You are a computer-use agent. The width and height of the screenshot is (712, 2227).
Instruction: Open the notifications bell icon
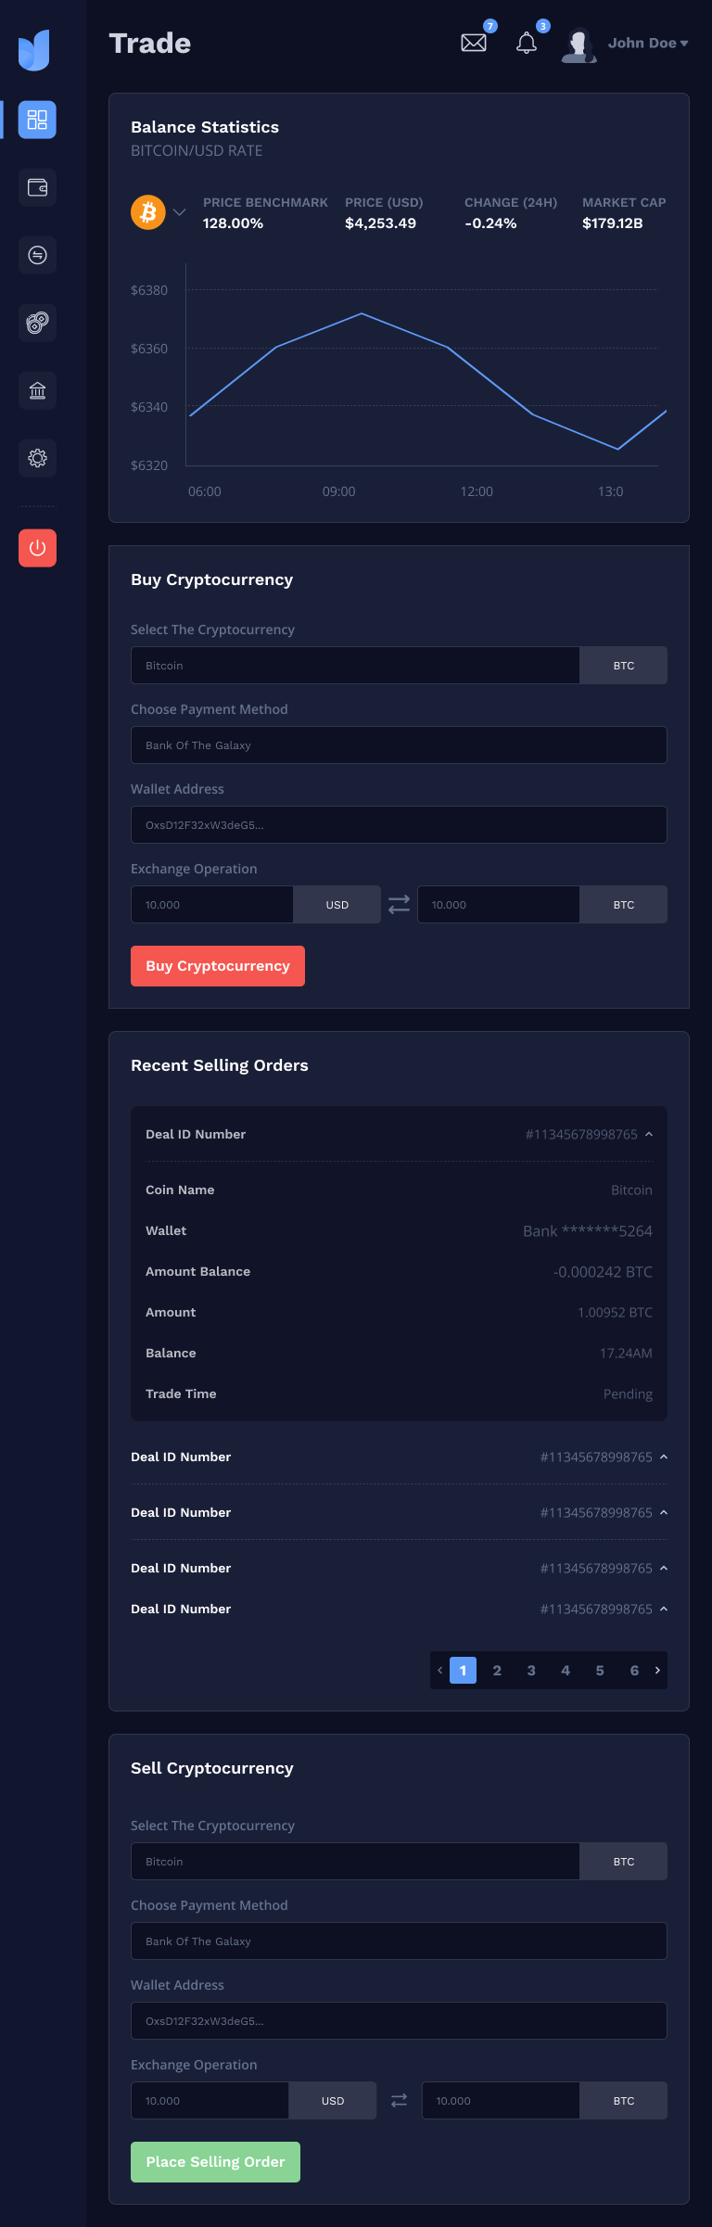coord(527,43)
